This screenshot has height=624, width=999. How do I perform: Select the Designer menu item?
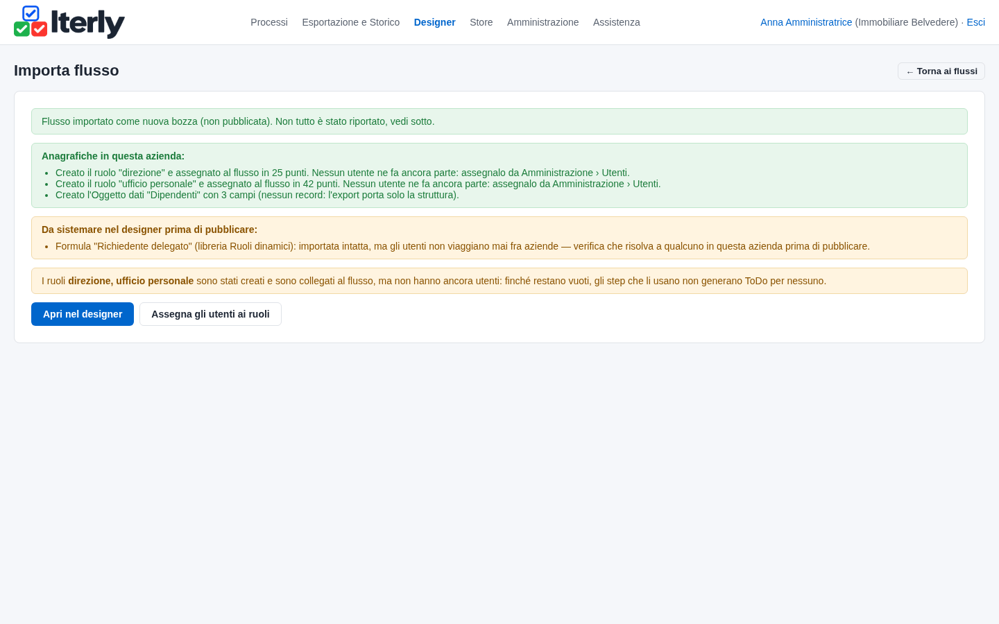click(x=435, y=22)
